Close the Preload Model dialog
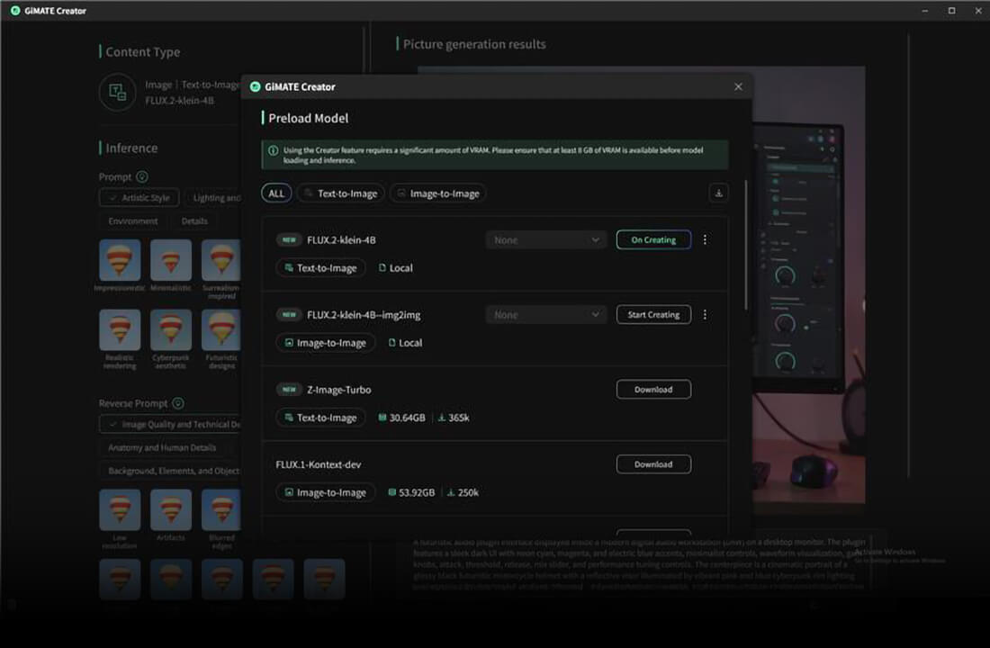 point(738,86)
